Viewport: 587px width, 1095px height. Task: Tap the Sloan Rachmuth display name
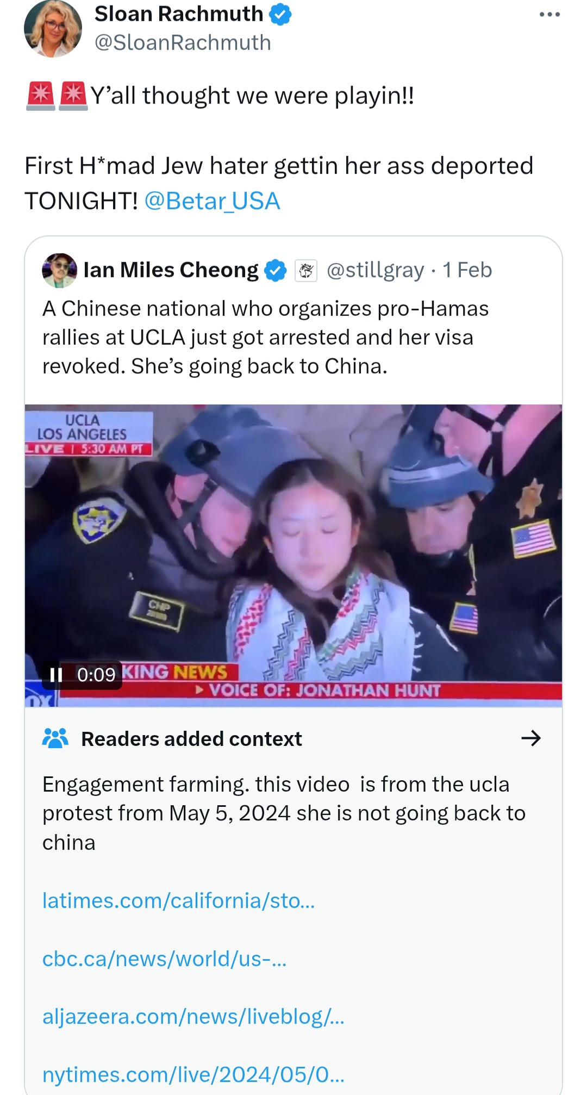pyautogui.click(x=179, y=14)
